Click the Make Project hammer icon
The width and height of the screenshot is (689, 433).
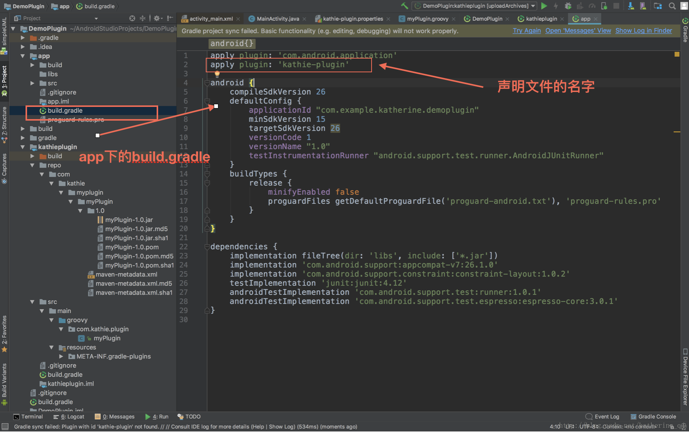tap(404, 6)
